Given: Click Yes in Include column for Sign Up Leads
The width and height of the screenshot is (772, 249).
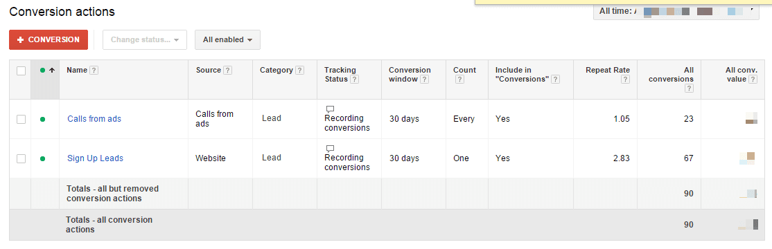Looking at the screenshot, I should [502, 158].
